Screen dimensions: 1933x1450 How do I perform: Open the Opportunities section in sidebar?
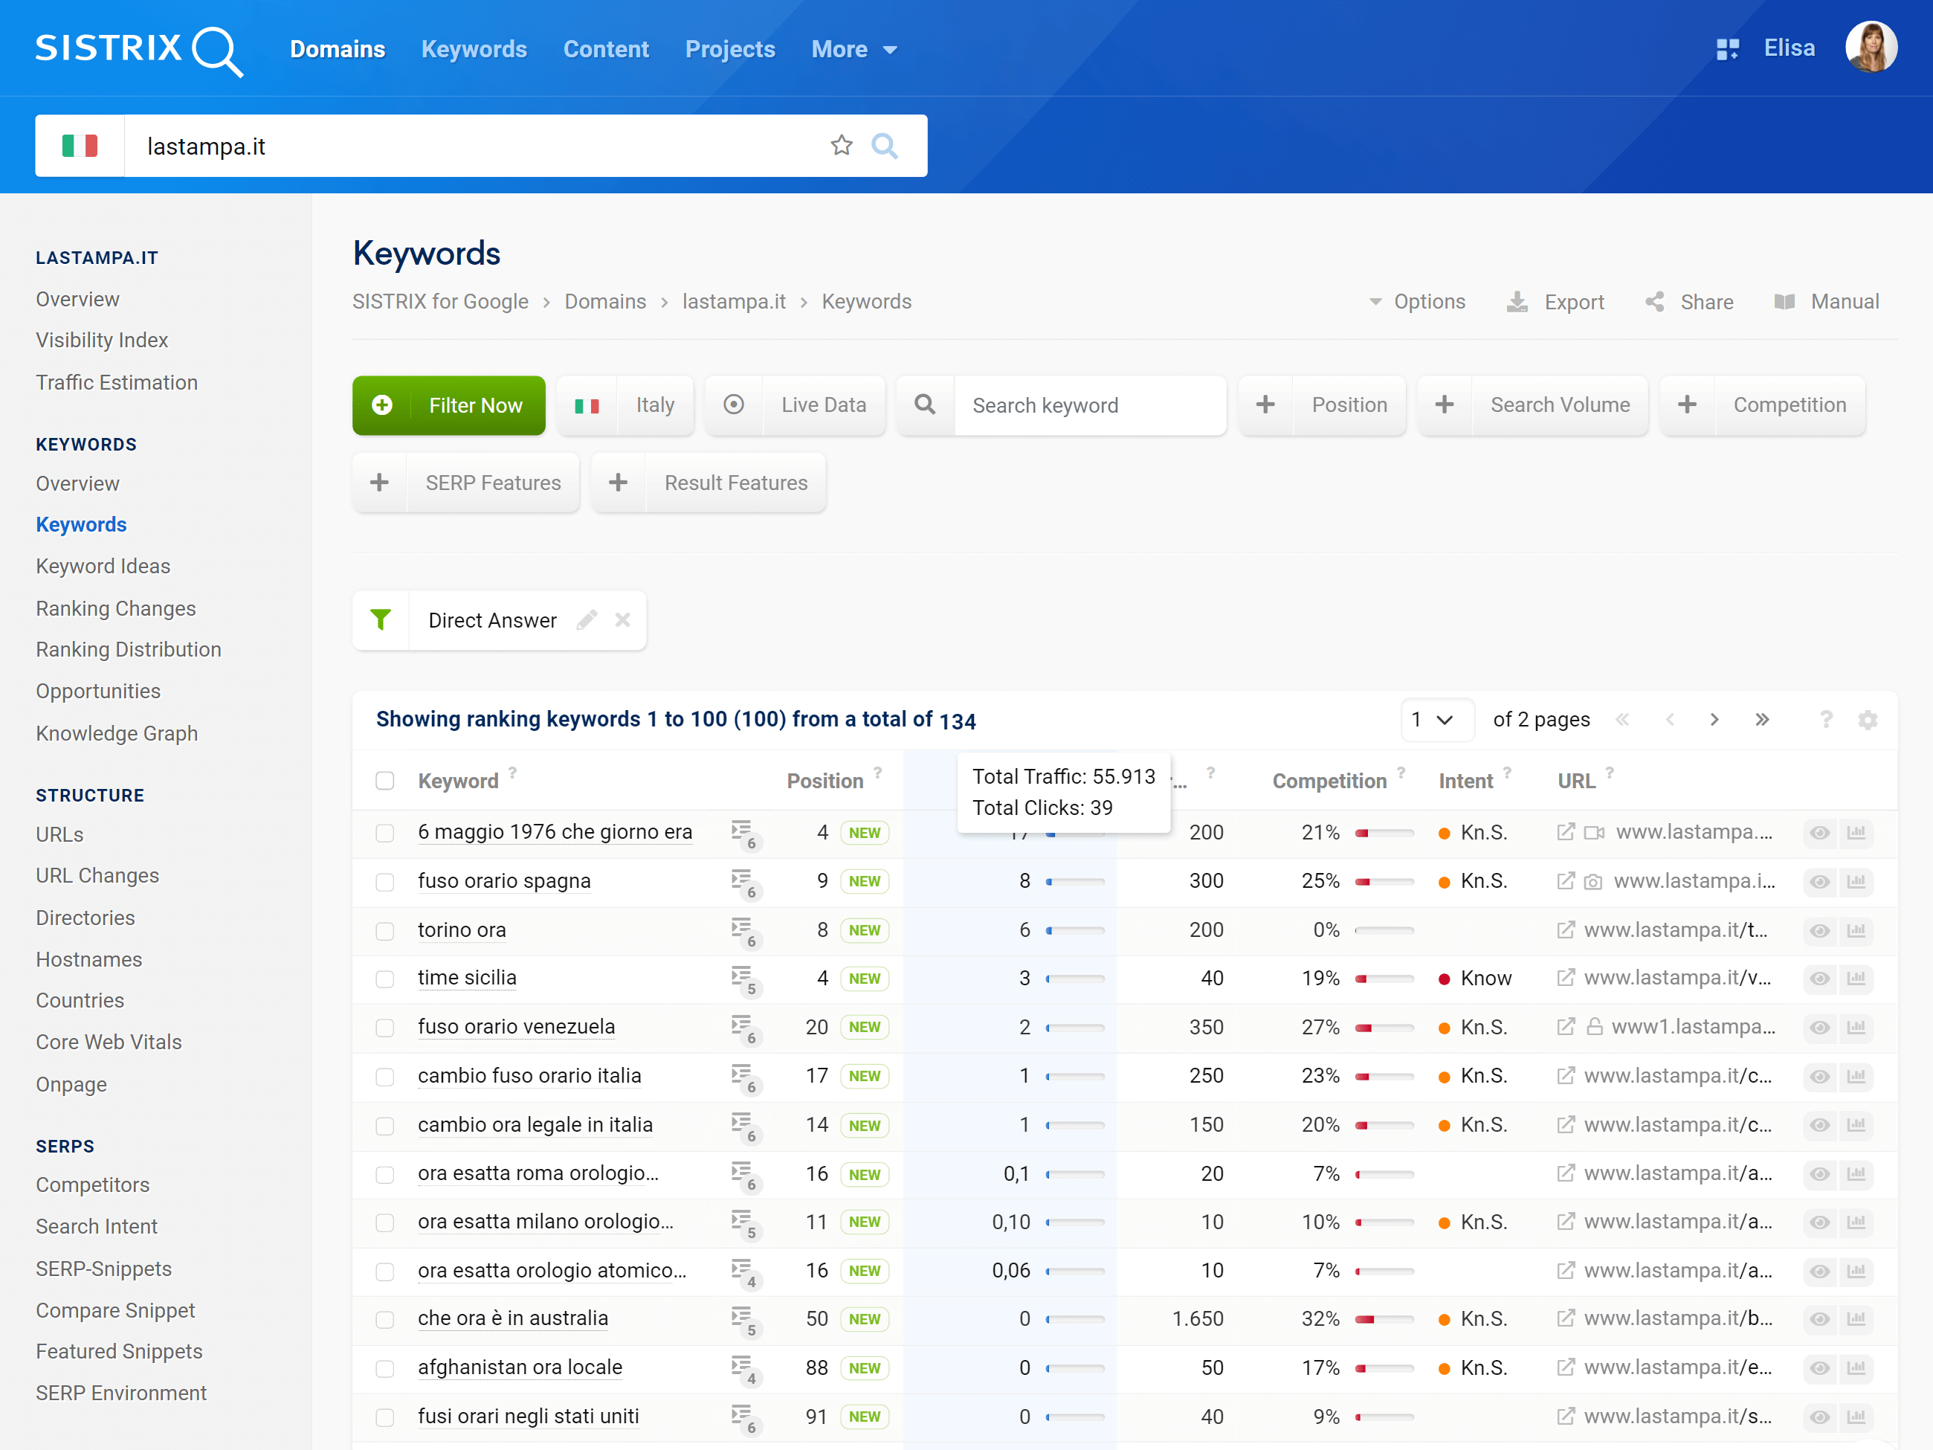tap(97, 690)
